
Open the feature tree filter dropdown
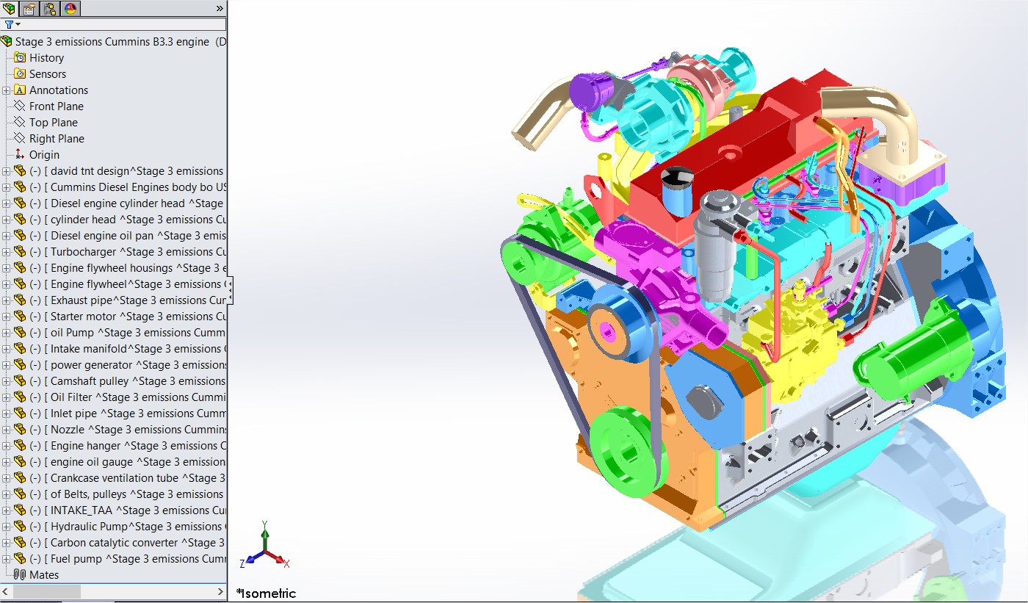(x=12, y=25)
